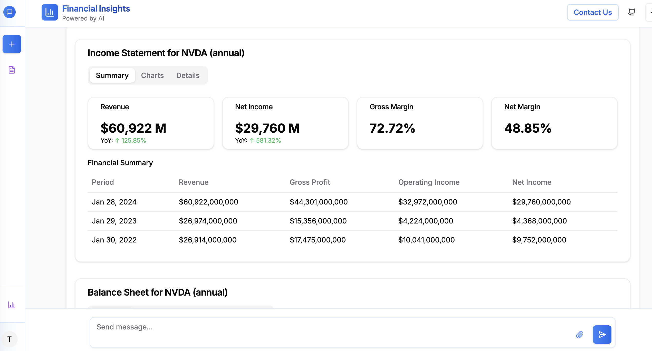Click the Revenue summary card
This screenshot has width=652, height=351.
151,123
